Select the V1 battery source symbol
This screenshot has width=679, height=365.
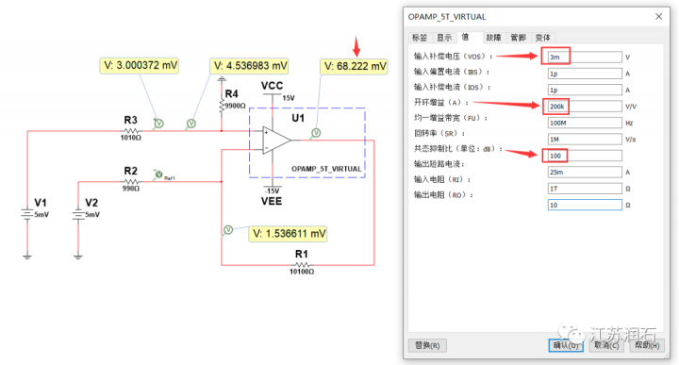(26, 214)
